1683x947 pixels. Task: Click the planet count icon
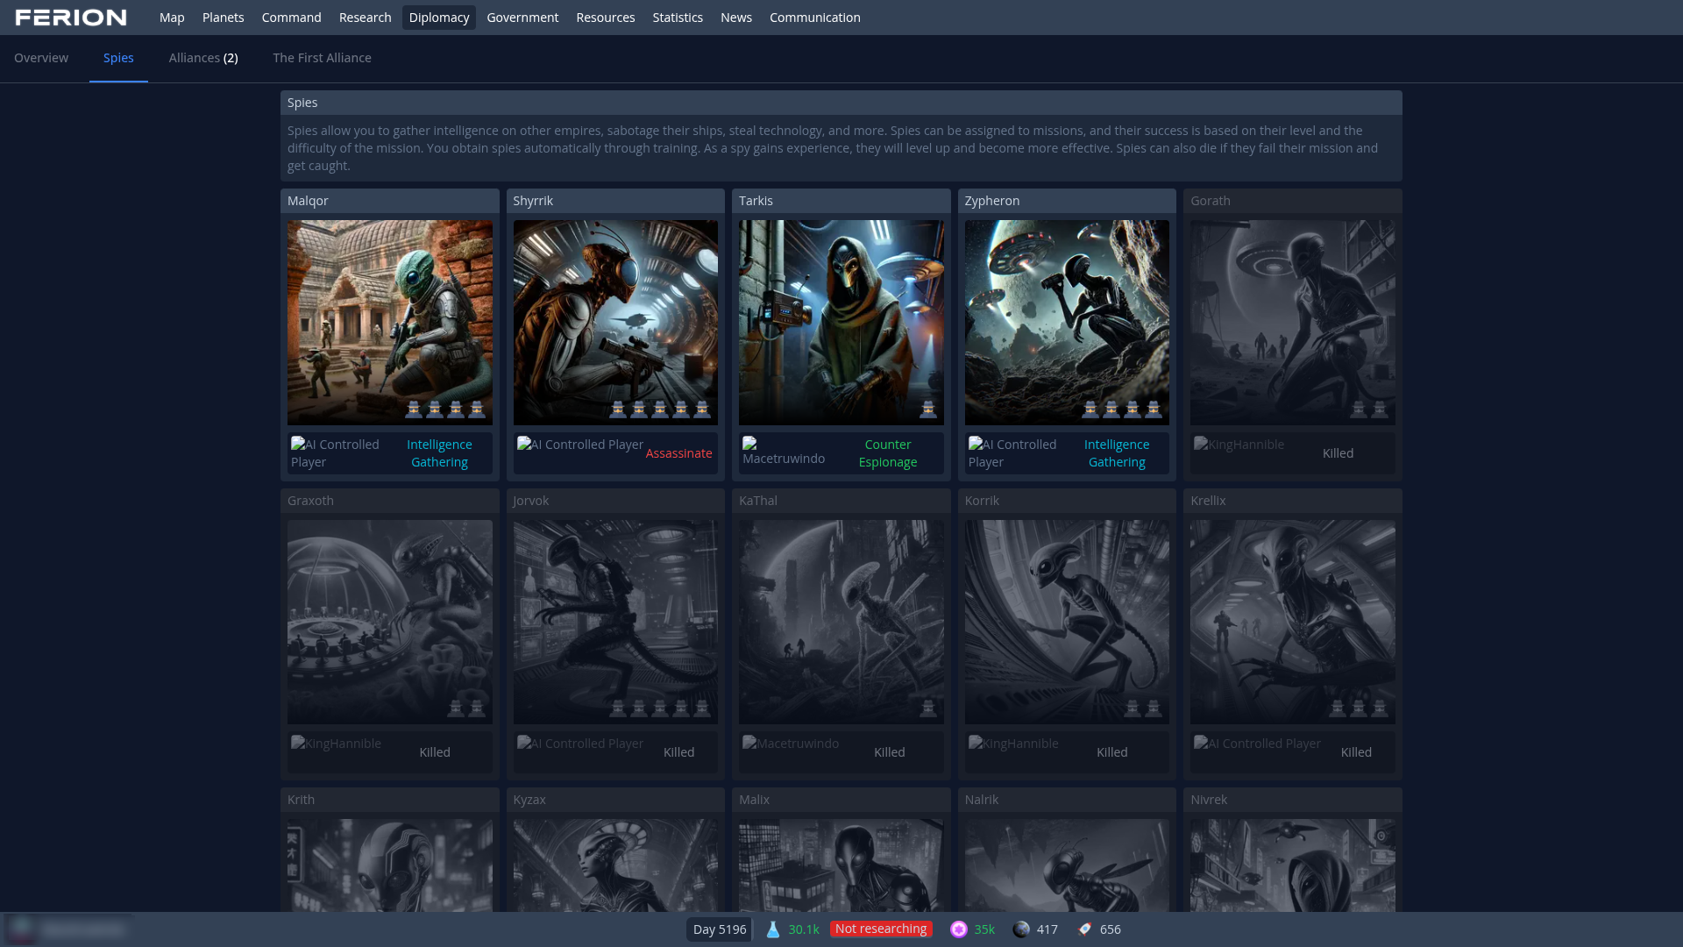click(x=1021, y=929)
